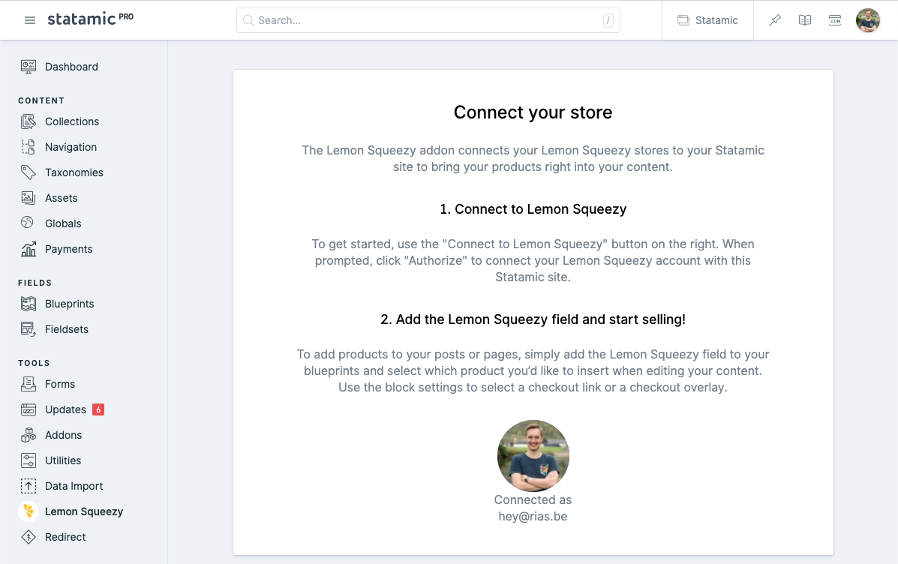Select Lemon Squeezy in sidebar

pyautogui.click(x=83, y=512)
